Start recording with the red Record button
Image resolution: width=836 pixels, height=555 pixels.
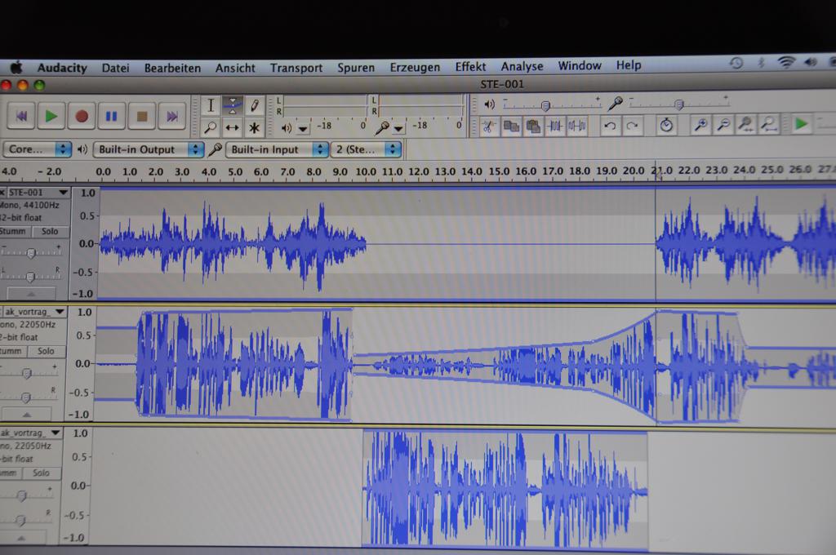point(82,116)
